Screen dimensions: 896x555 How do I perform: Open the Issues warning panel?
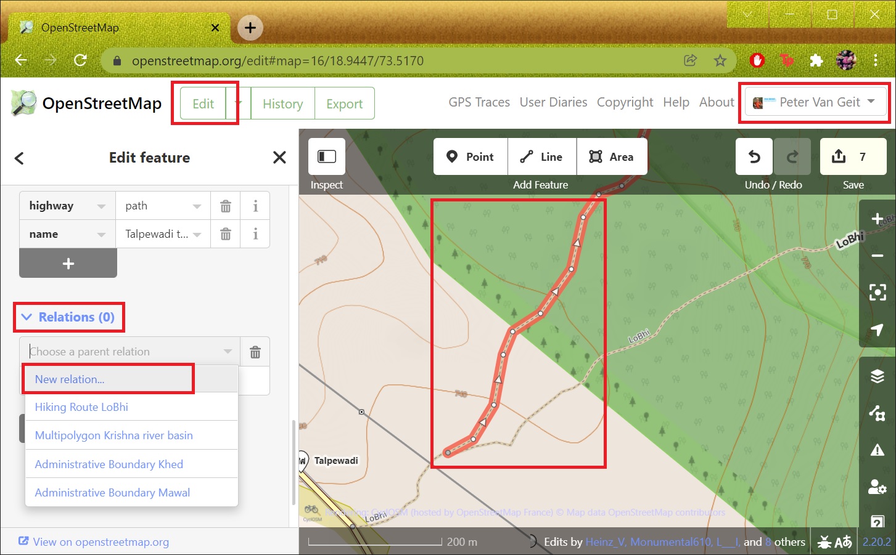click(878, 450)
